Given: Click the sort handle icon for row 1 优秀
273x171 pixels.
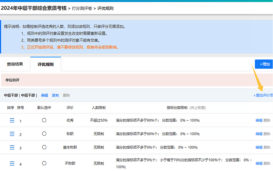Looking at the screenshot, I should pos(12,120).
